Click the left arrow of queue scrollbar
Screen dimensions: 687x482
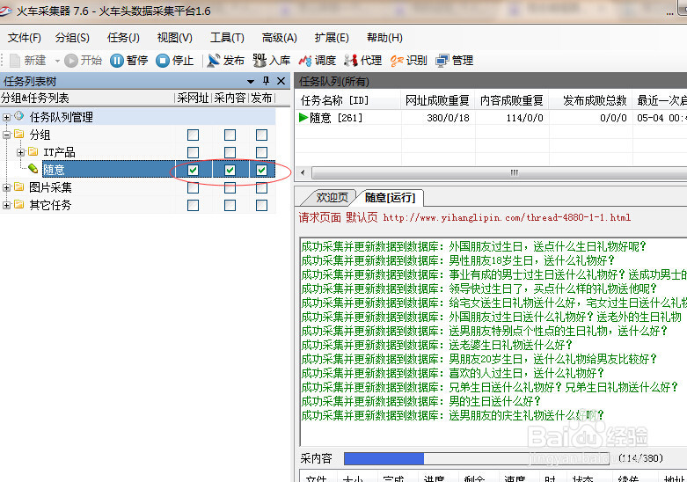[x=303, y=172]
